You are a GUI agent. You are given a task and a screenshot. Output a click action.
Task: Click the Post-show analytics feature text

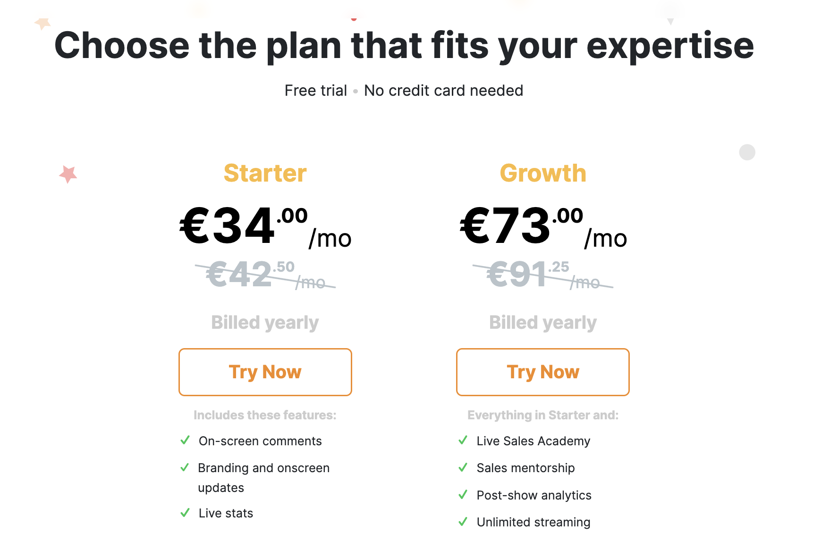tap(534, 495)
